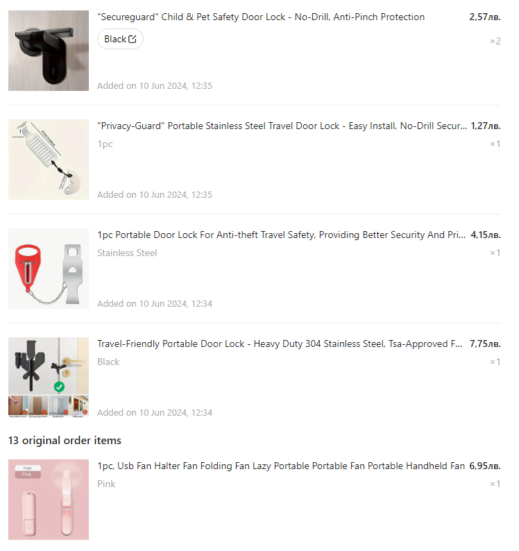Open the "Secureguard" Child & Pet Safety title
The image size is (519, 551).
pyautogui.click(x=261, y=17)
